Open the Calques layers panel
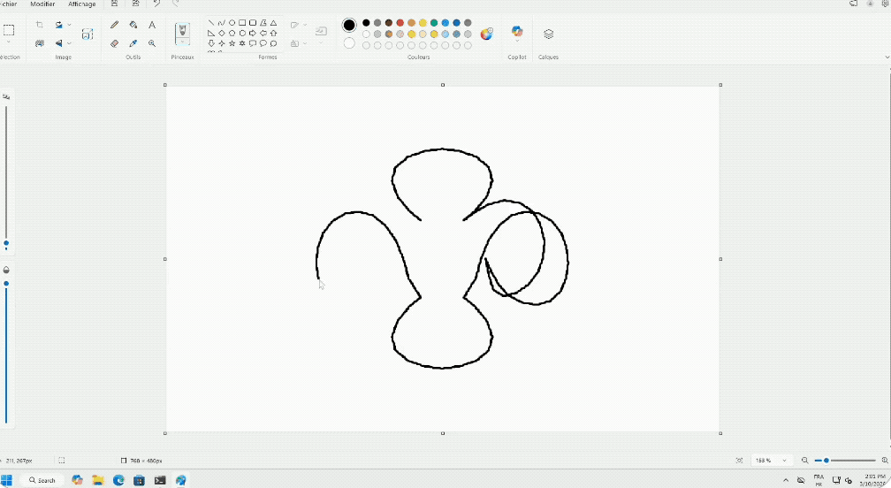Image resolution: width=891 pixels, height=488 pixels. (x=548, y=34)
